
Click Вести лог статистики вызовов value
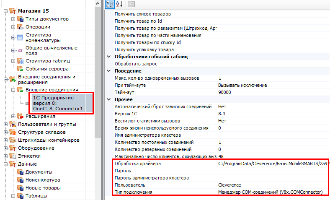273,121
